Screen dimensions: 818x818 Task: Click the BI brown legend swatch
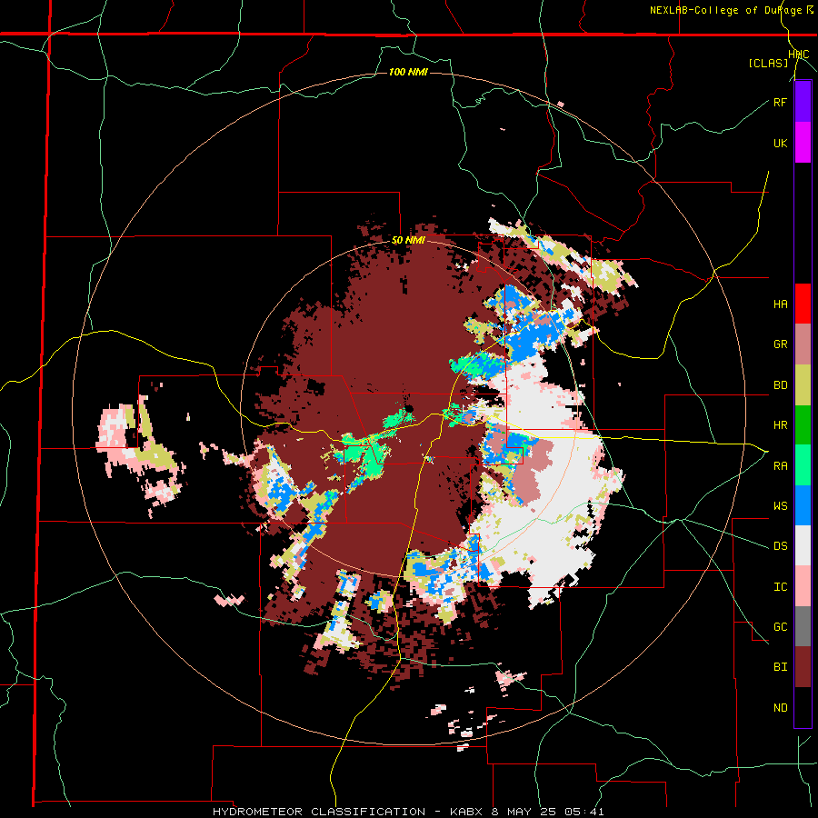tap(803, 667)
